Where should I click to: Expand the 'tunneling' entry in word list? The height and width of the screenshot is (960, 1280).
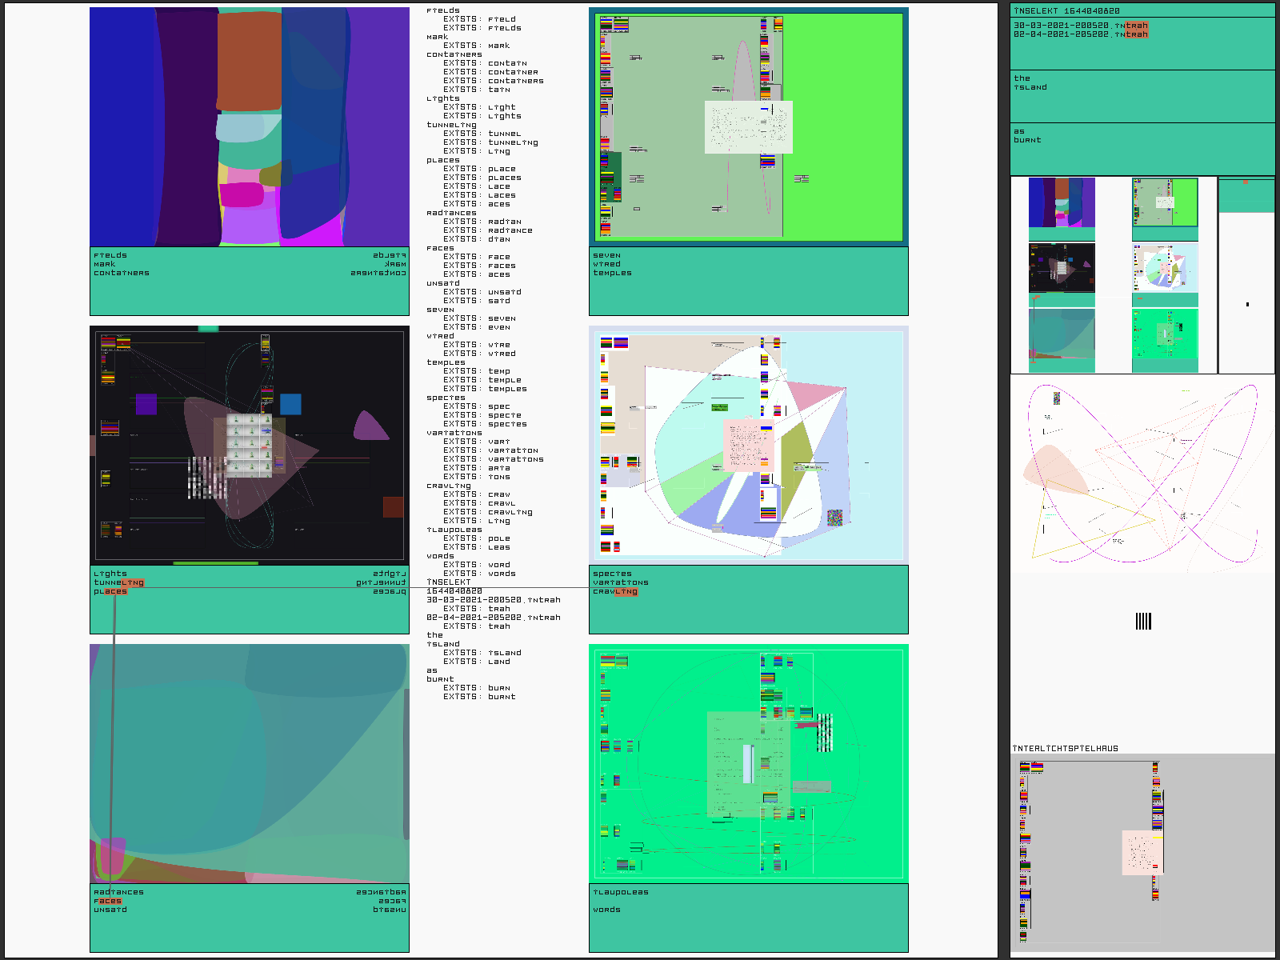pyautogui.click(x=450, y=125)
